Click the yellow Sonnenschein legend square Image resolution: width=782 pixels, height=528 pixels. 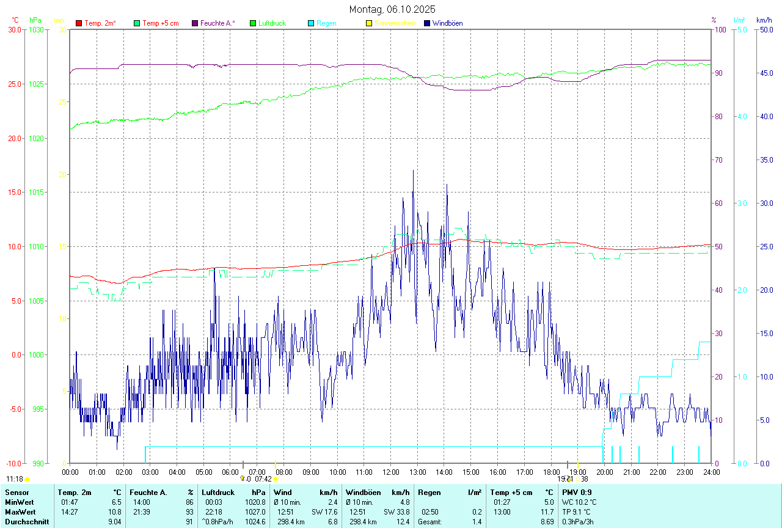coord(369,23)
